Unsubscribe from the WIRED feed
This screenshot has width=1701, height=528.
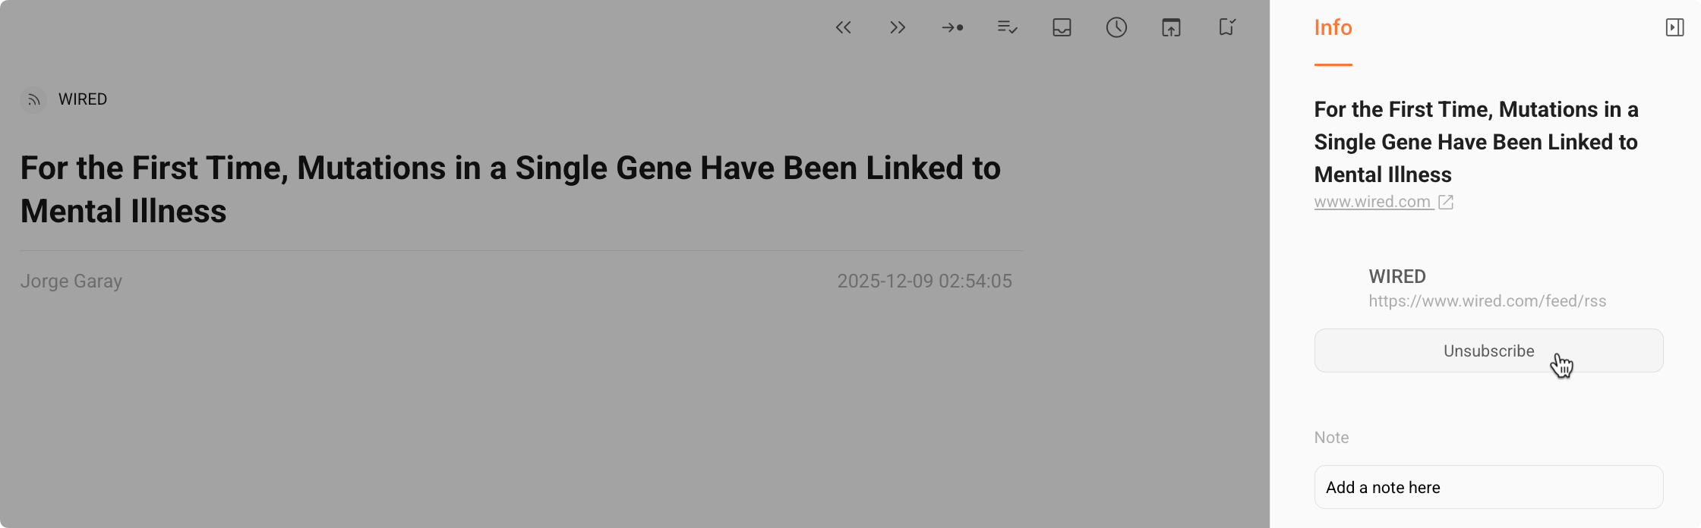[x=1488, y=350]
